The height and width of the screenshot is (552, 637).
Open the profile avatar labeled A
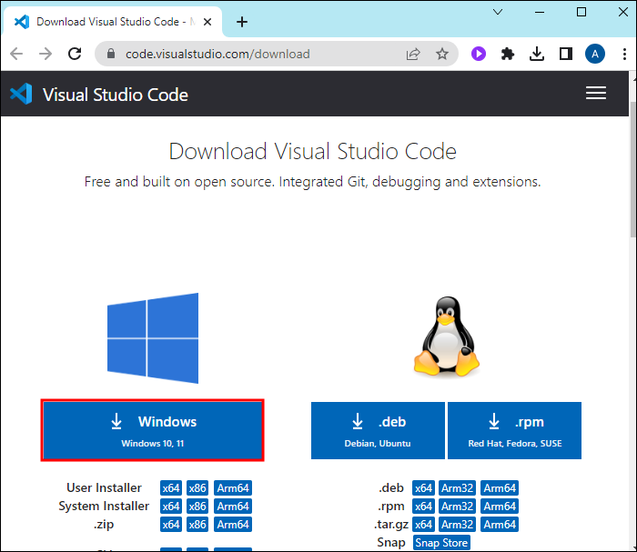(x=595, y=54)
